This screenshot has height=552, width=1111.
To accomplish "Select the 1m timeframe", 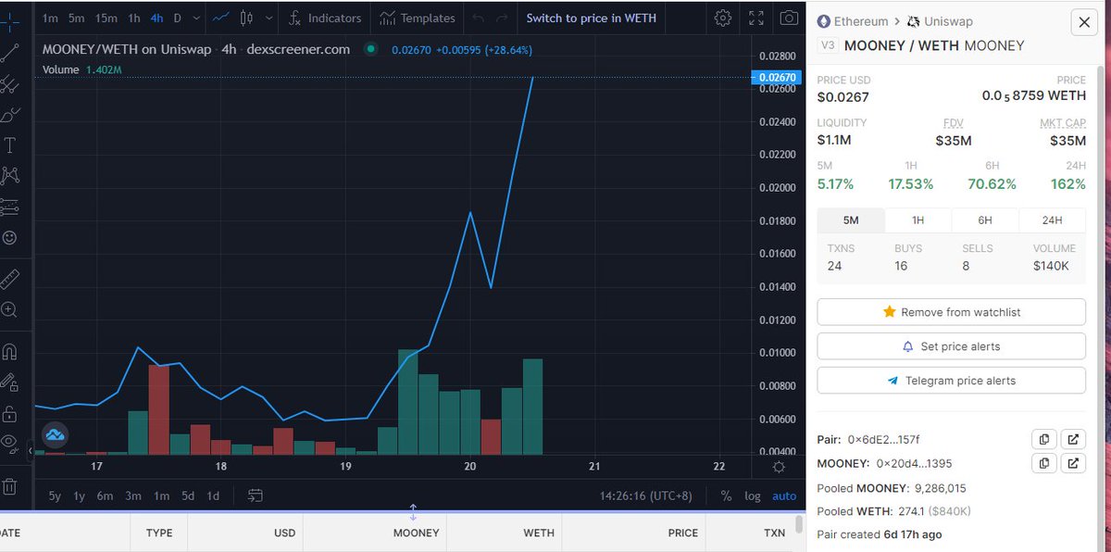I will click(50, 18).
